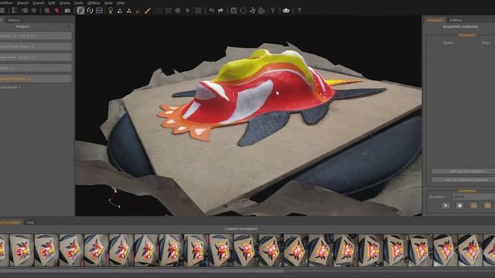Select the textured mesh 1 item

click(x=10, y=87)
